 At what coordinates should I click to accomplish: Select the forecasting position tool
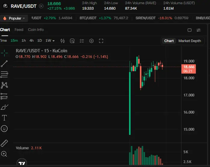click(x=4, y=96)
